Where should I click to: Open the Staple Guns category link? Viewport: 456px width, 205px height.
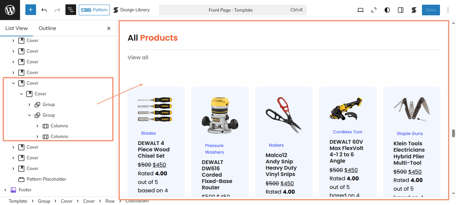(410, 134)
